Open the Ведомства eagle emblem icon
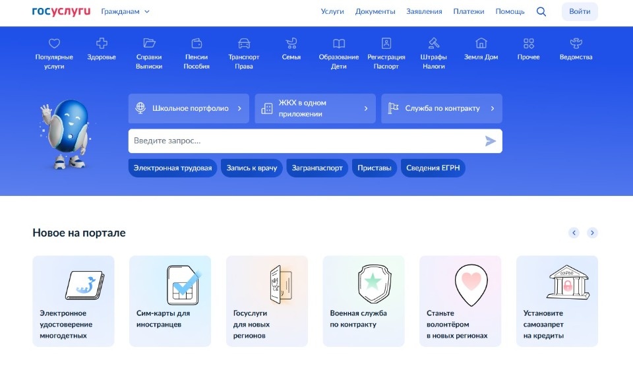 576,44
